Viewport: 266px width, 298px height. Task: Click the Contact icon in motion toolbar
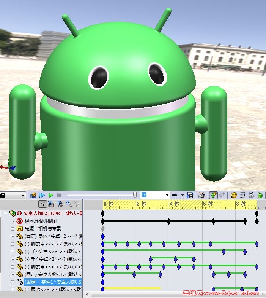point(251,195)
